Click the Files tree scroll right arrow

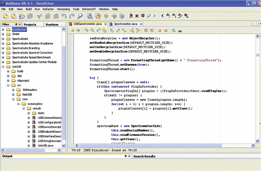[59, 150]
